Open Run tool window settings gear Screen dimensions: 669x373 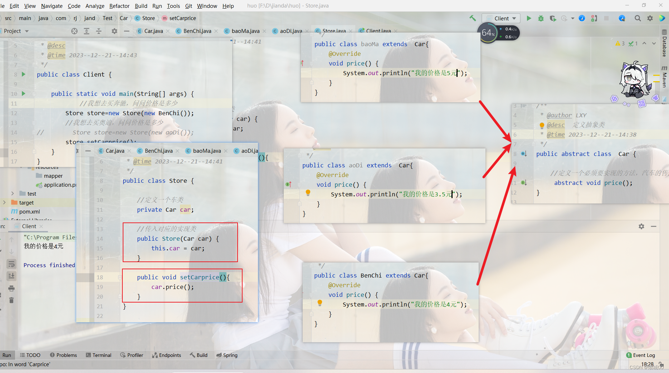point(641,226)
